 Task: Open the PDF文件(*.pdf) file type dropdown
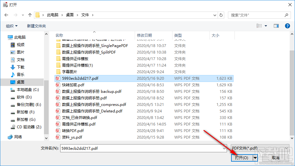pyautogui.click(x=260, y=148)
